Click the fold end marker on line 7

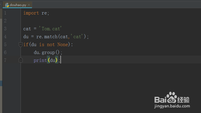click(x=21, y=60)
